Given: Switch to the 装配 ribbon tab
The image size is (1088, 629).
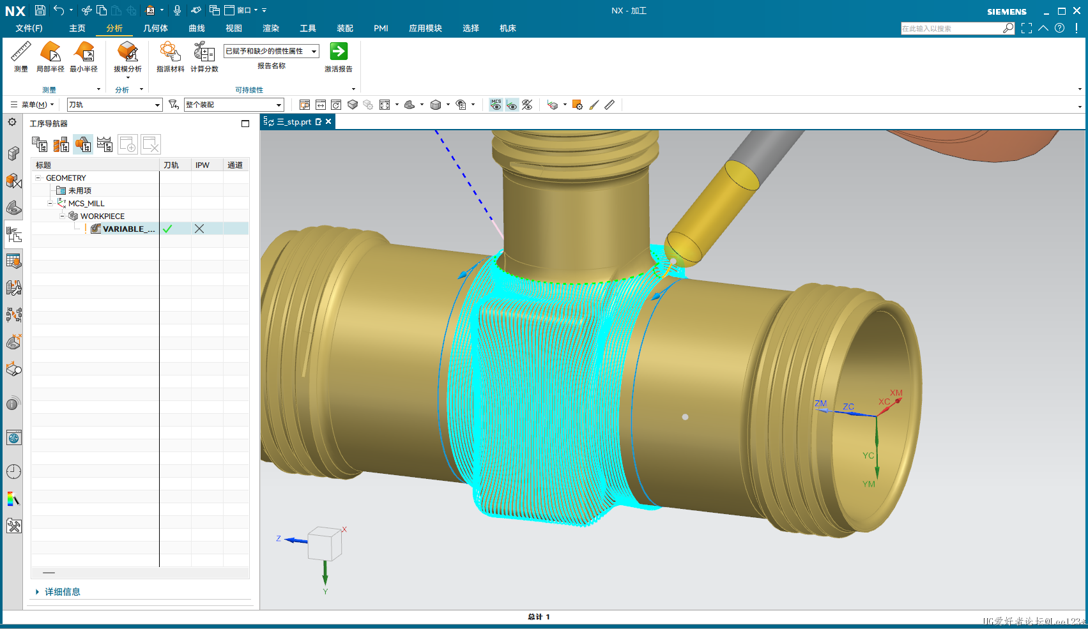Looking at the screenshot, I should [345, 28].
